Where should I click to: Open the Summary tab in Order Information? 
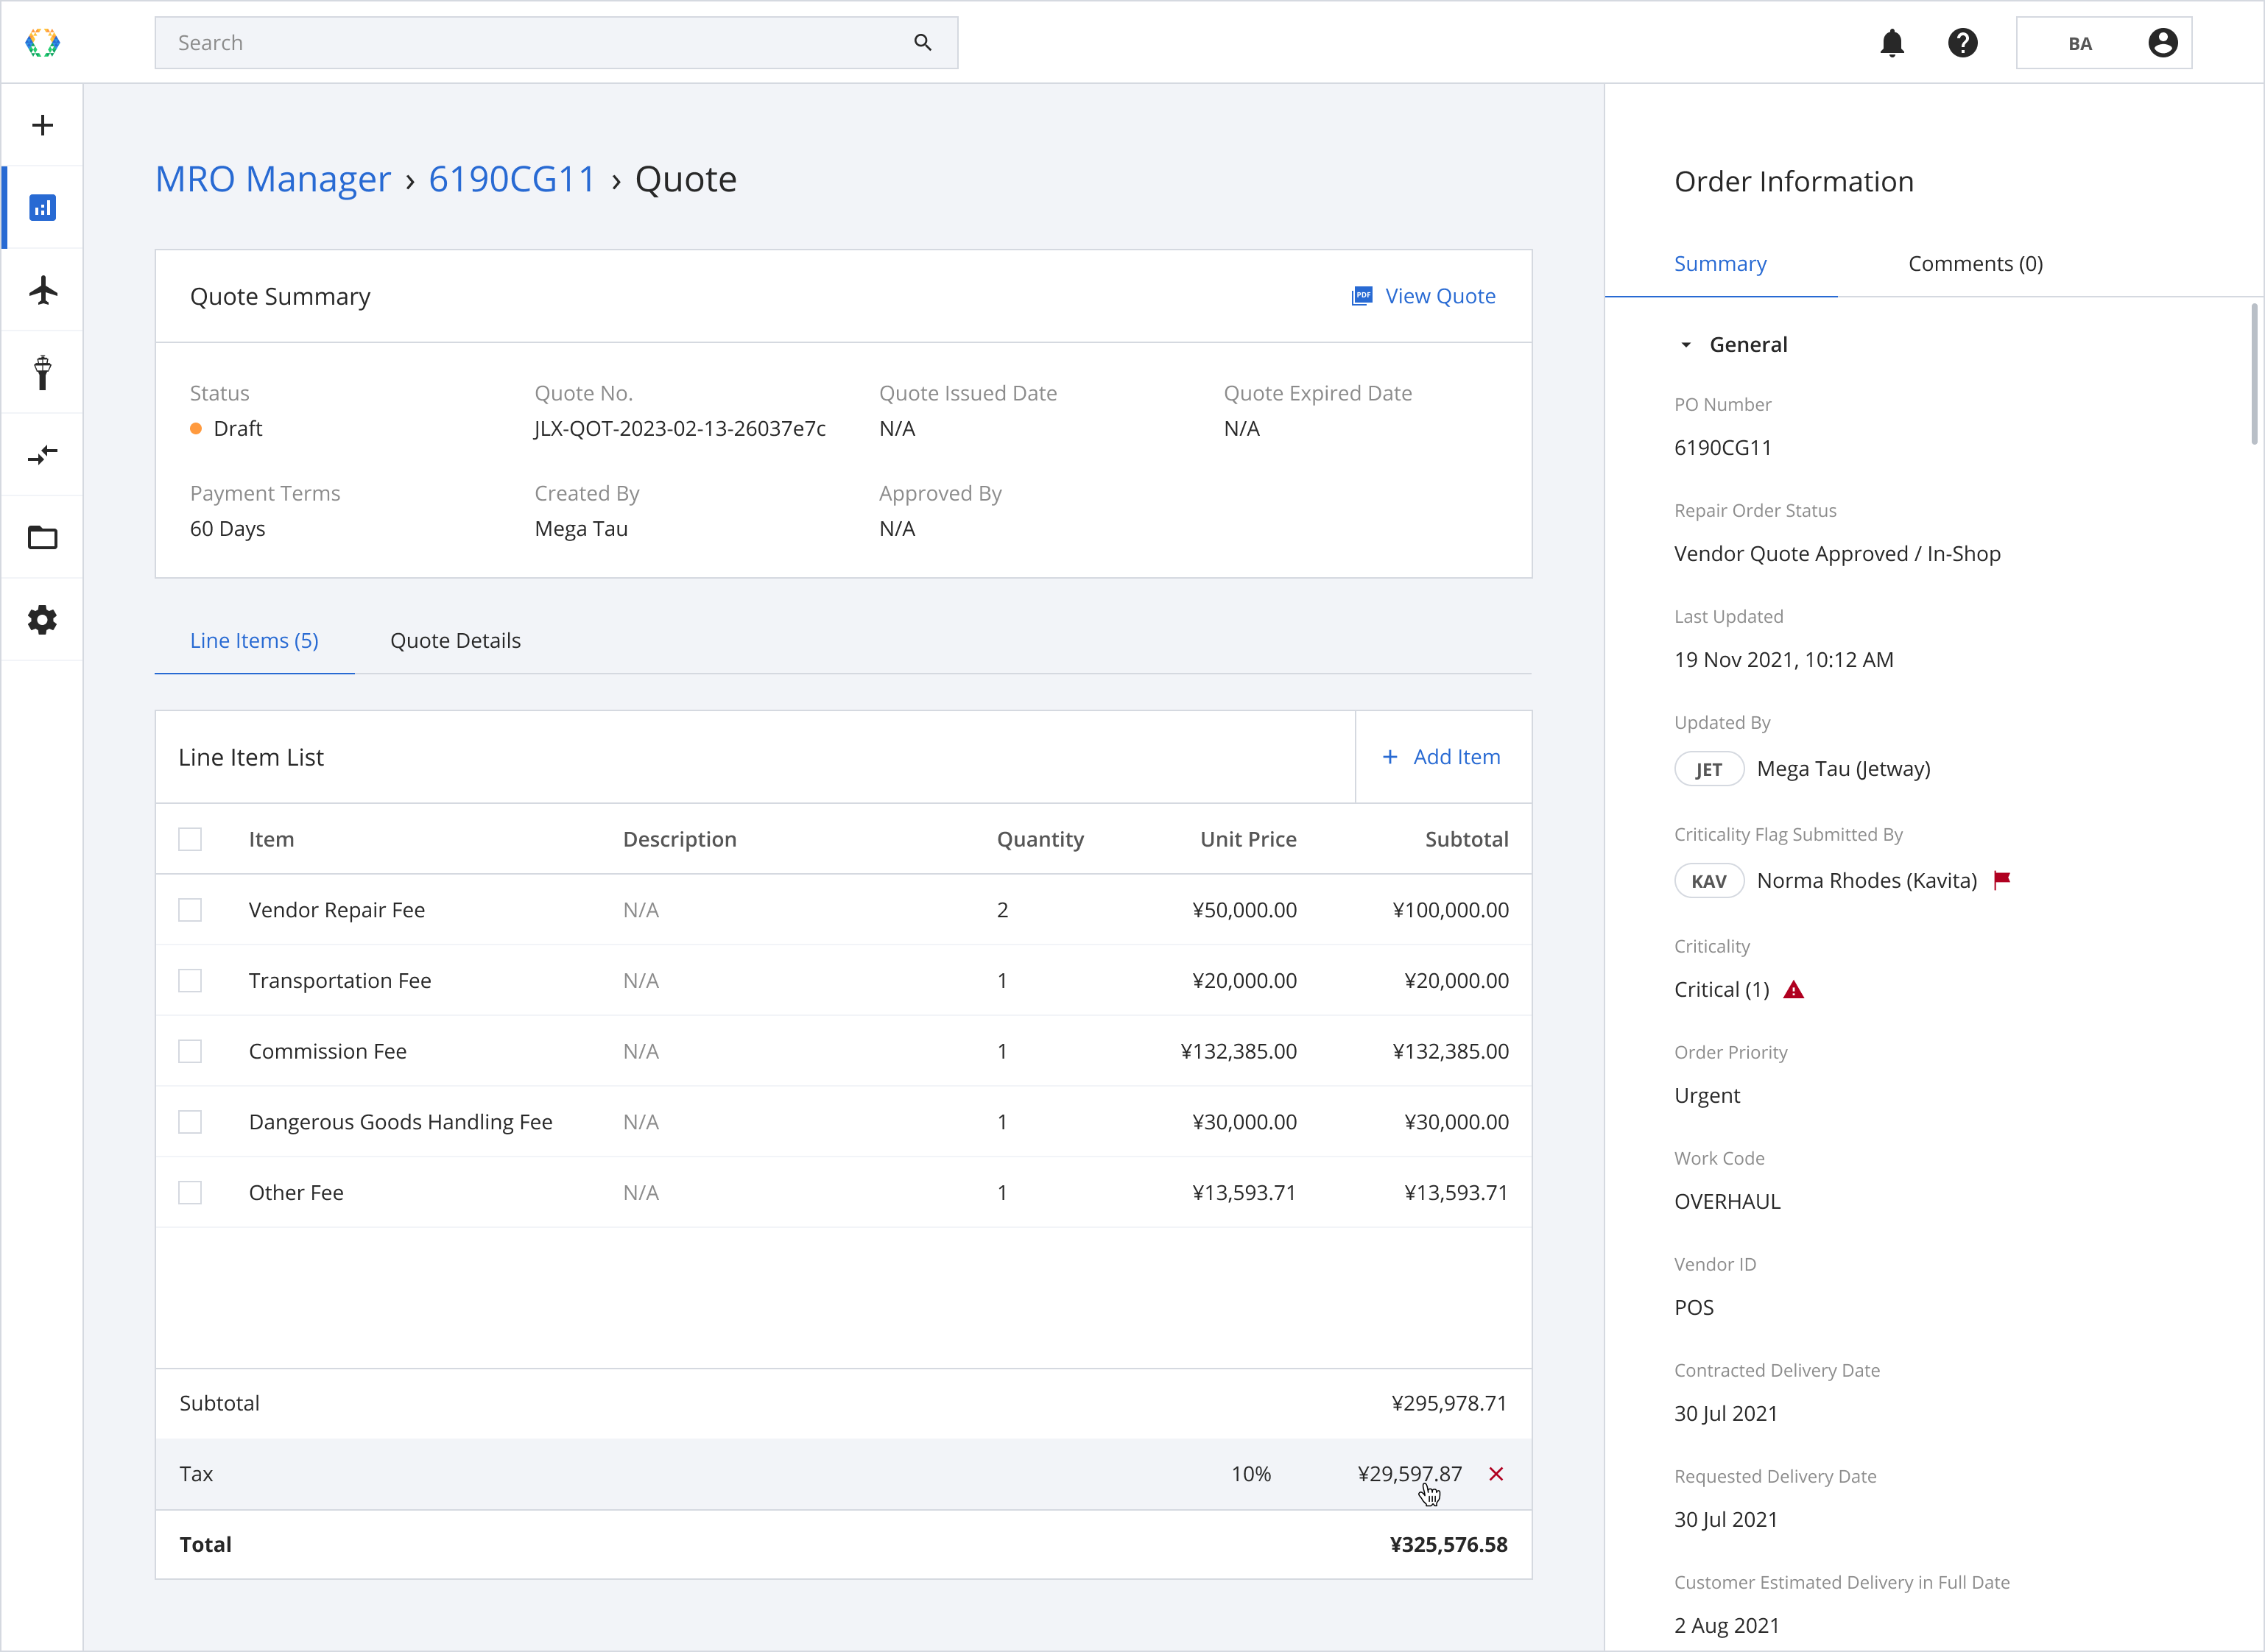[x=1720, y=264]
